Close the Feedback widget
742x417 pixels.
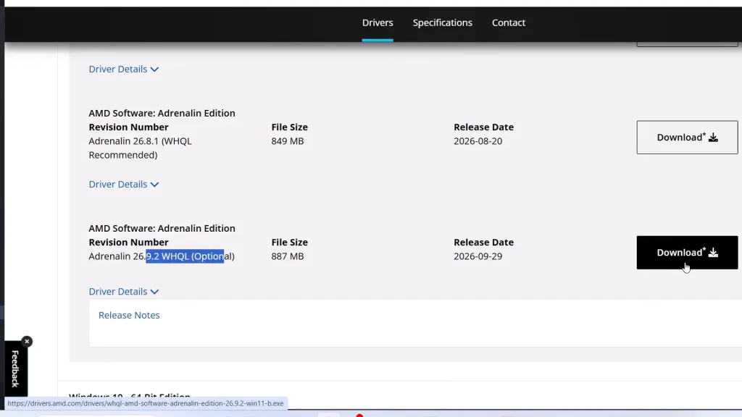click(x=27, y=342)
